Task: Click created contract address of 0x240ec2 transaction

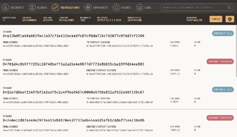Action: pos(119,130)
